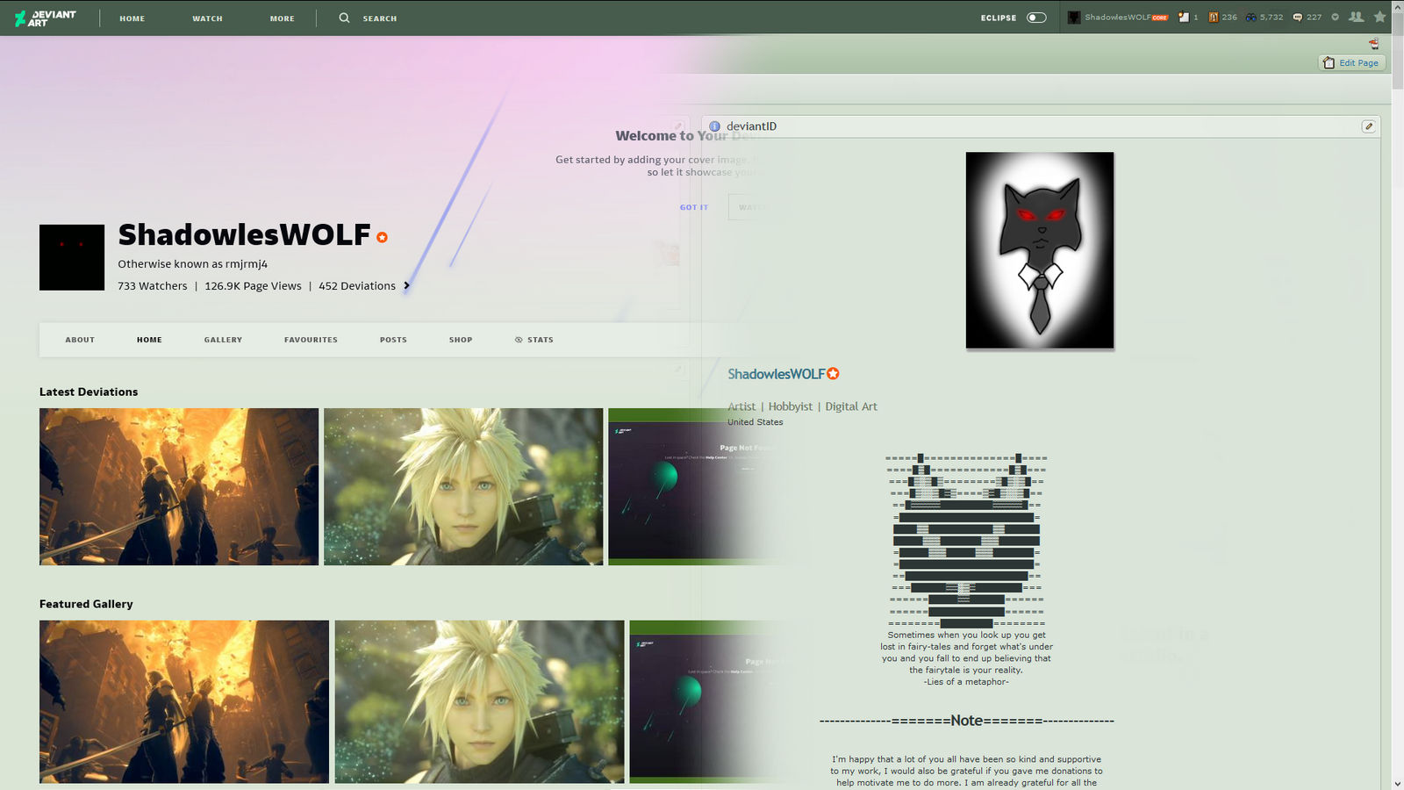Expand the arrow after 452 Deviations

(x=406, y=286)
